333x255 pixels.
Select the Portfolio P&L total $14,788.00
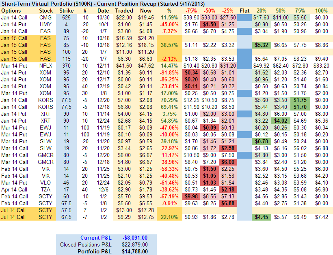[134, 251]
